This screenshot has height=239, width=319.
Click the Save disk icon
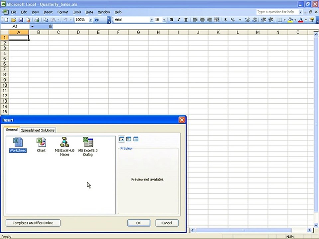[21, 20]
